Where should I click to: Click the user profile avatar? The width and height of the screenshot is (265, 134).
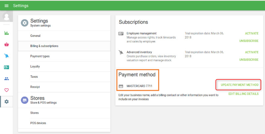click(6, 17)
